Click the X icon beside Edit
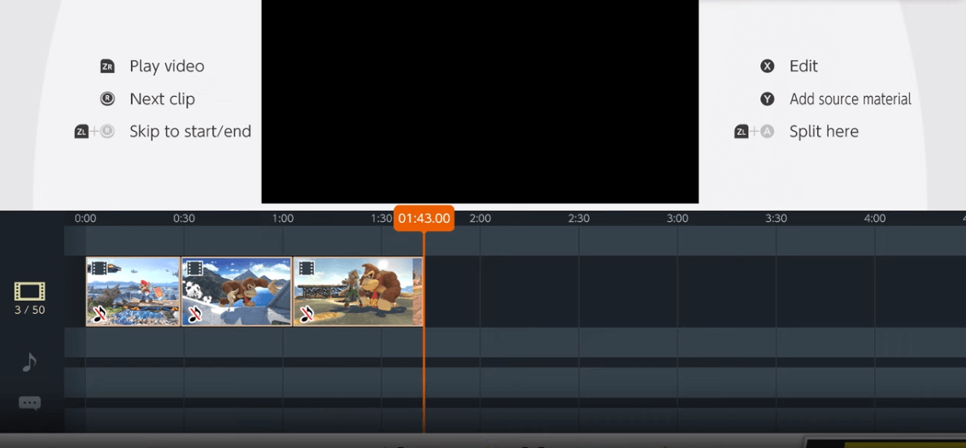The width and height of the screenshot is (966, 448). [x=767, y=67]
